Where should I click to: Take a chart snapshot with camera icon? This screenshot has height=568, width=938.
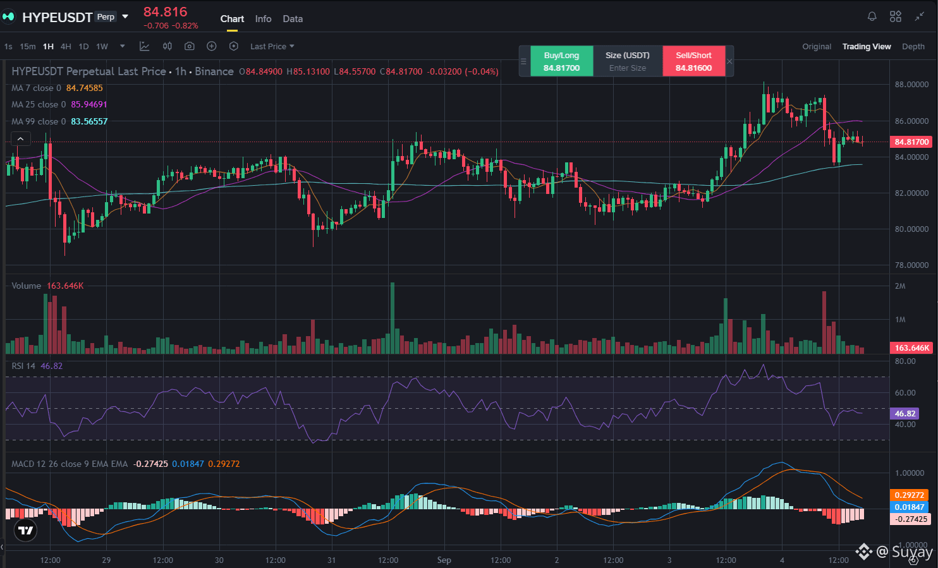pyautogui.click(x=190, y=46)
